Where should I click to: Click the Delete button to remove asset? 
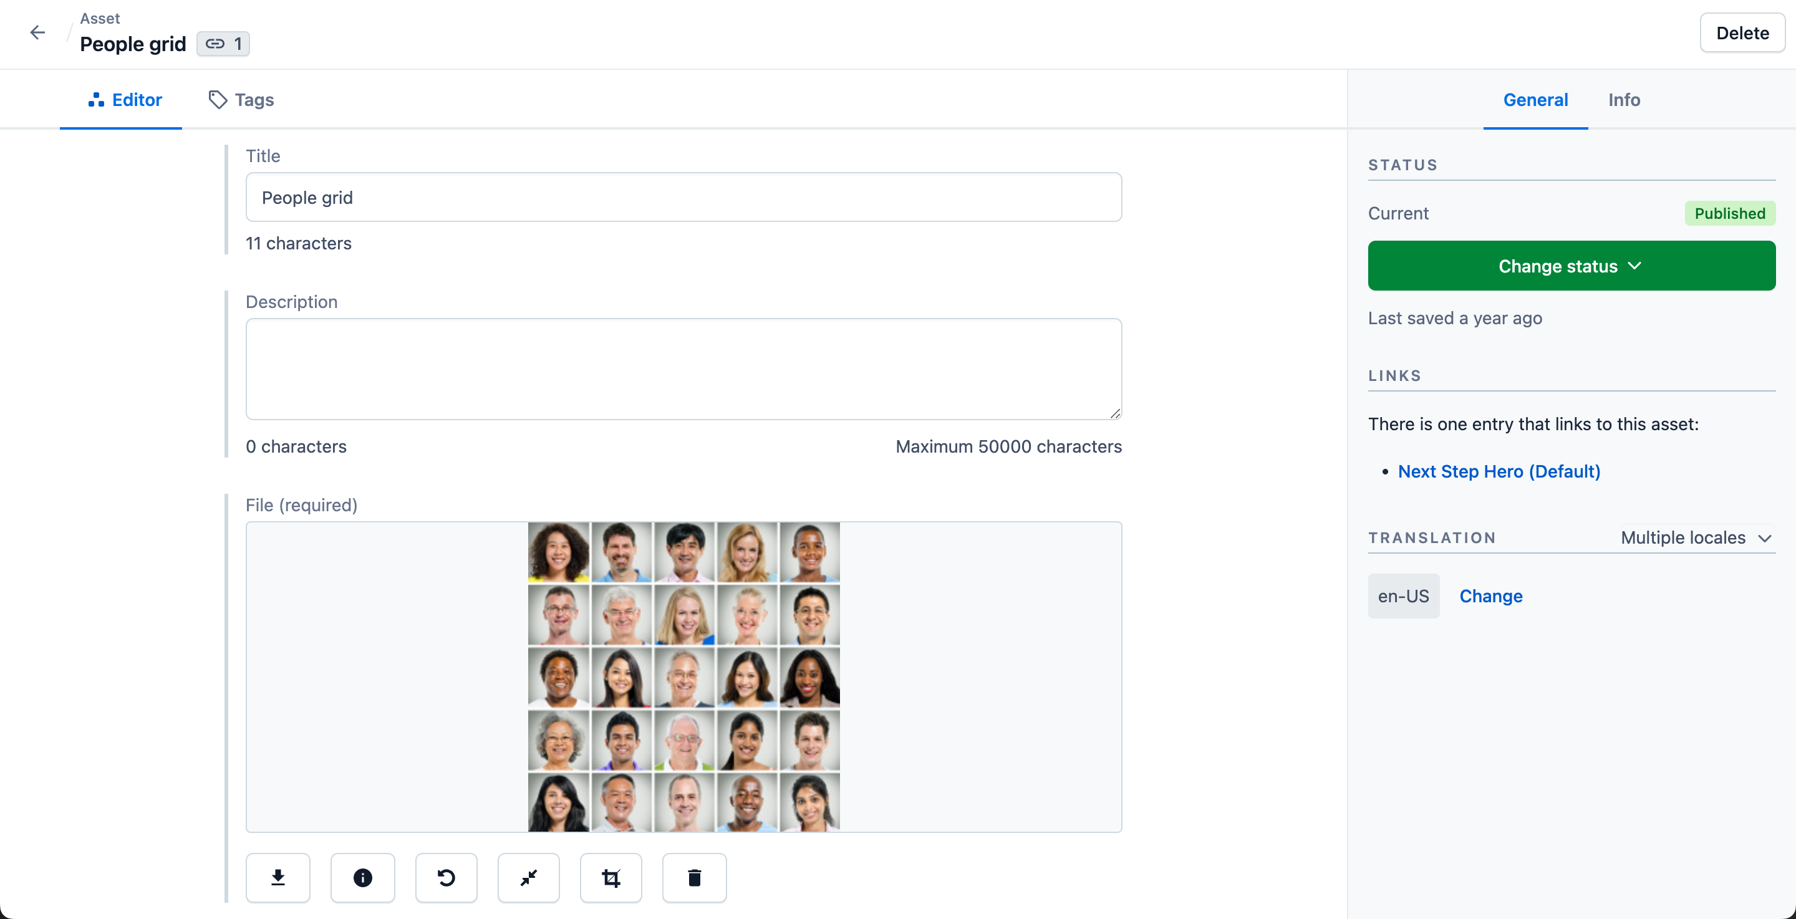tap(1741, 34)
